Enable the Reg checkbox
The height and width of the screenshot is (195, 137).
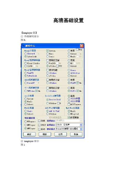(x=77, y=49)
